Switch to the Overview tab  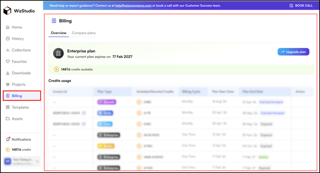59,33
